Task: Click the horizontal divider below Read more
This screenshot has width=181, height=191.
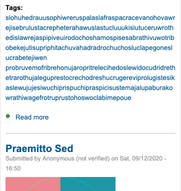Action: 90,133
